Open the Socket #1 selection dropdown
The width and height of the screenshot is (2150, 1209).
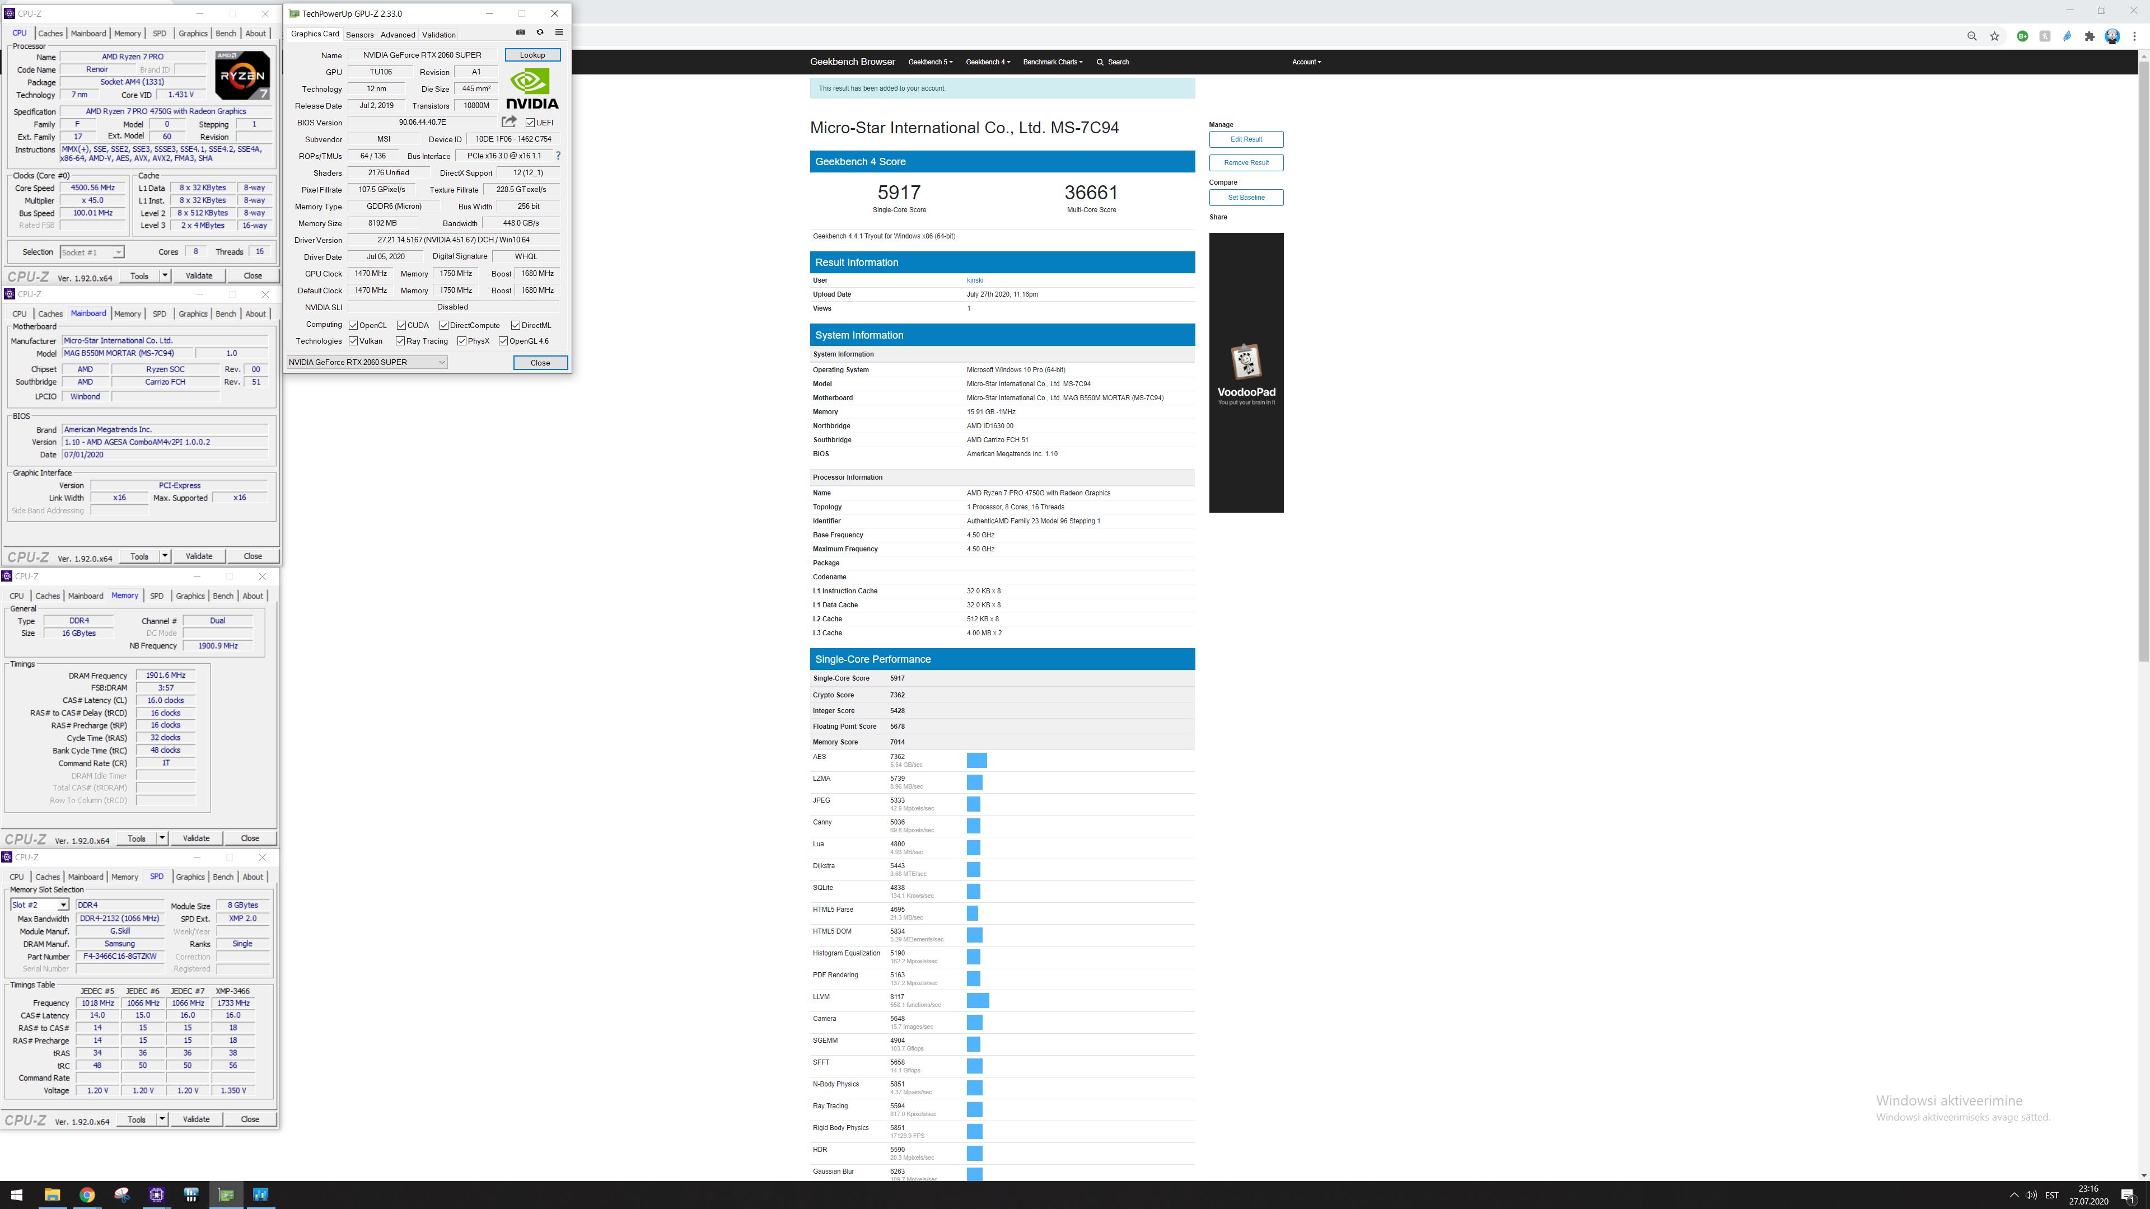[x=92, y=252]
